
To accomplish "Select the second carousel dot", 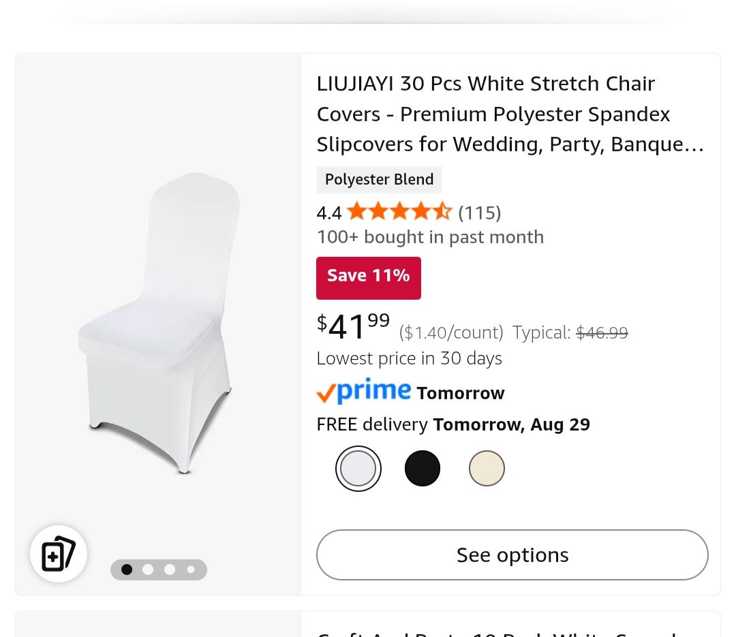I will (x=148, y=570).
